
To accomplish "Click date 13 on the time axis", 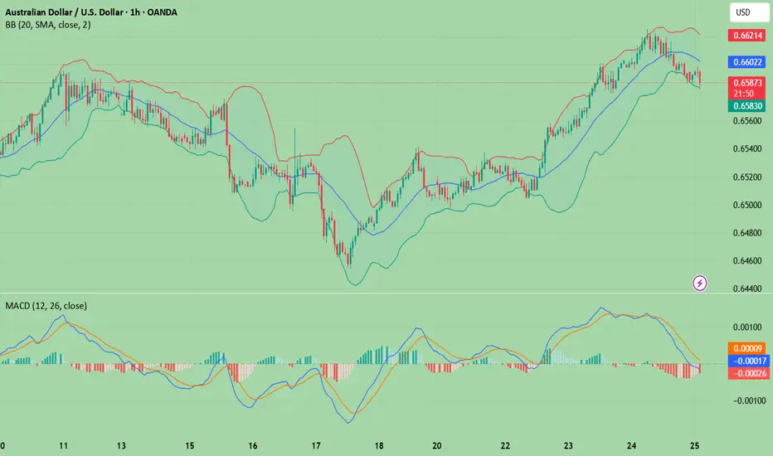I will (121, 446).
